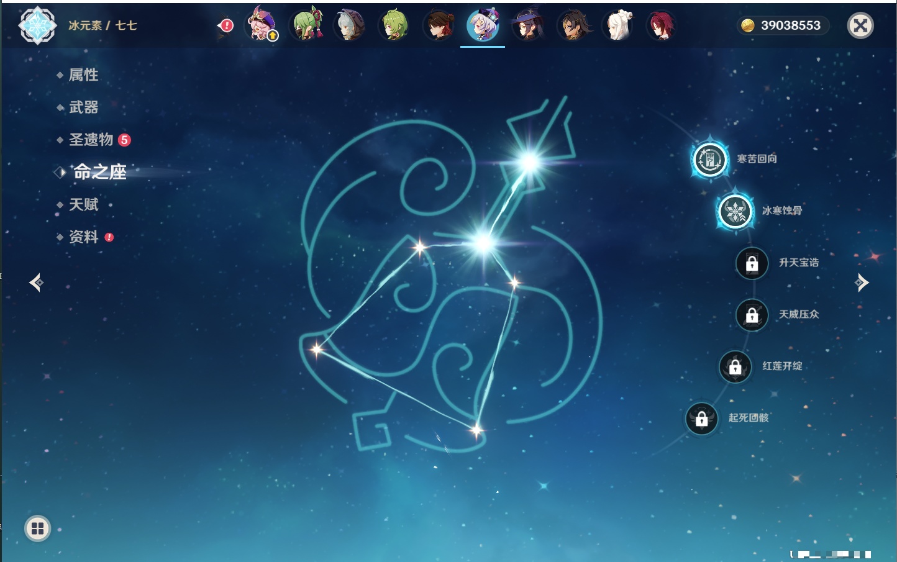
Task: Select the brown-haired avatar with red streaks
Action: [x=439, y=25]
